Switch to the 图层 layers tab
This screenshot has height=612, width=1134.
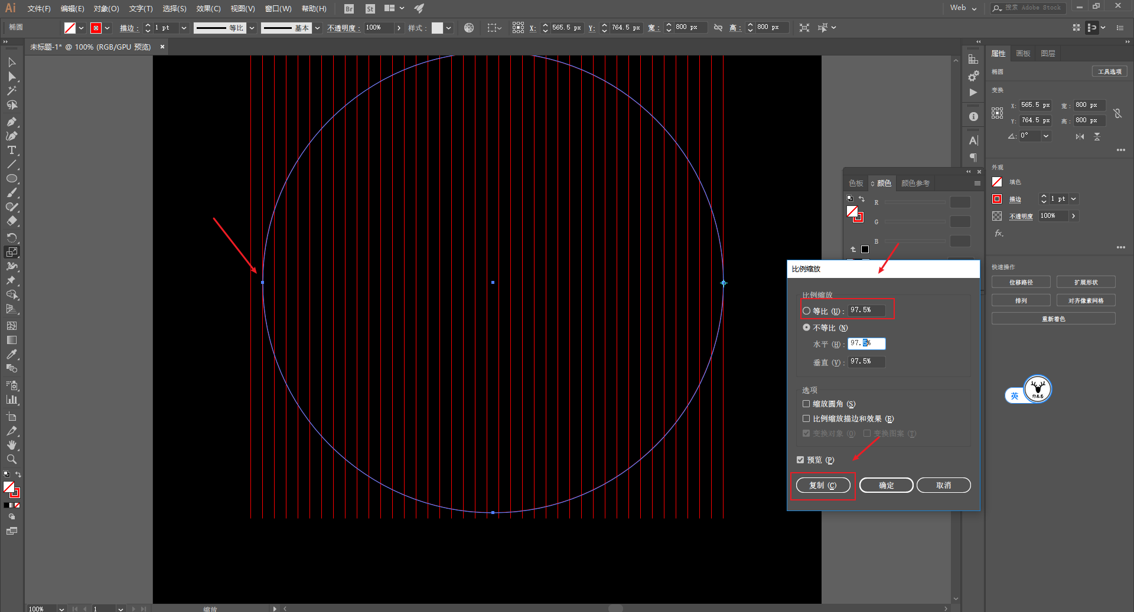click(x=1048, y=54)
